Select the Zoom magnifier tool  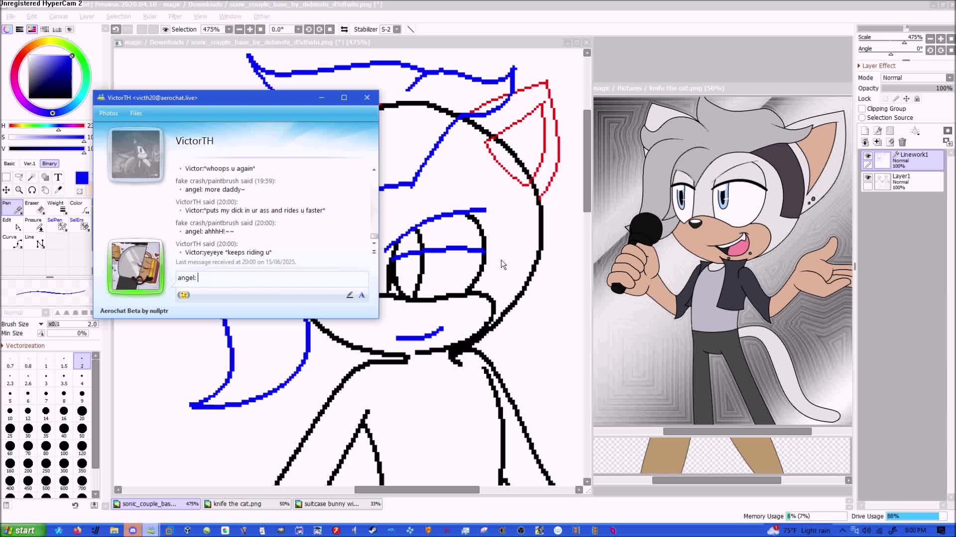click(19, 190)
